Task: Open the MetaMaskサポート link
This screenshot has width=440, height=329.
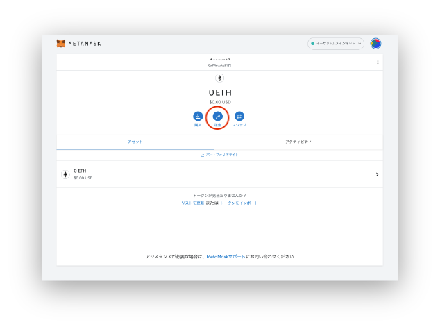Action: pyautogui.click(x=226, y=257)
